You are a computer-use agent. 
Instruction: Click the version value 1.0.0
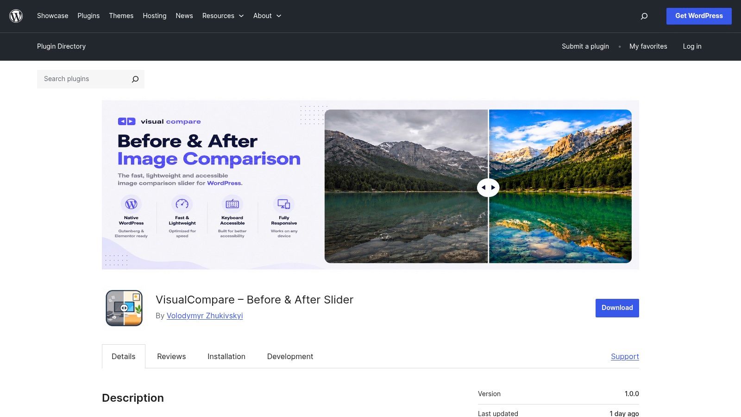(x=632, y=394)
